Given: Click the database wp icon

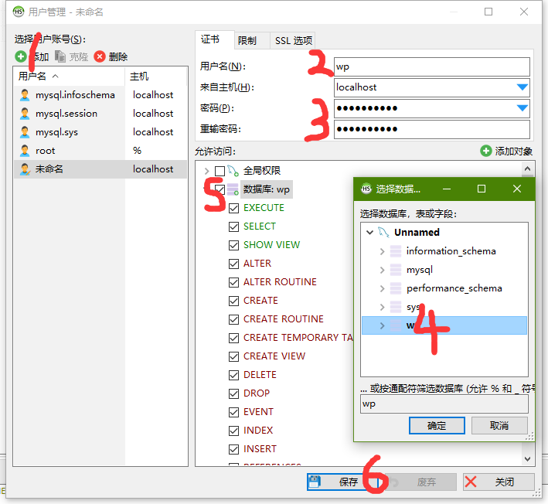Looking at the screenshot, I should [233, 189].
